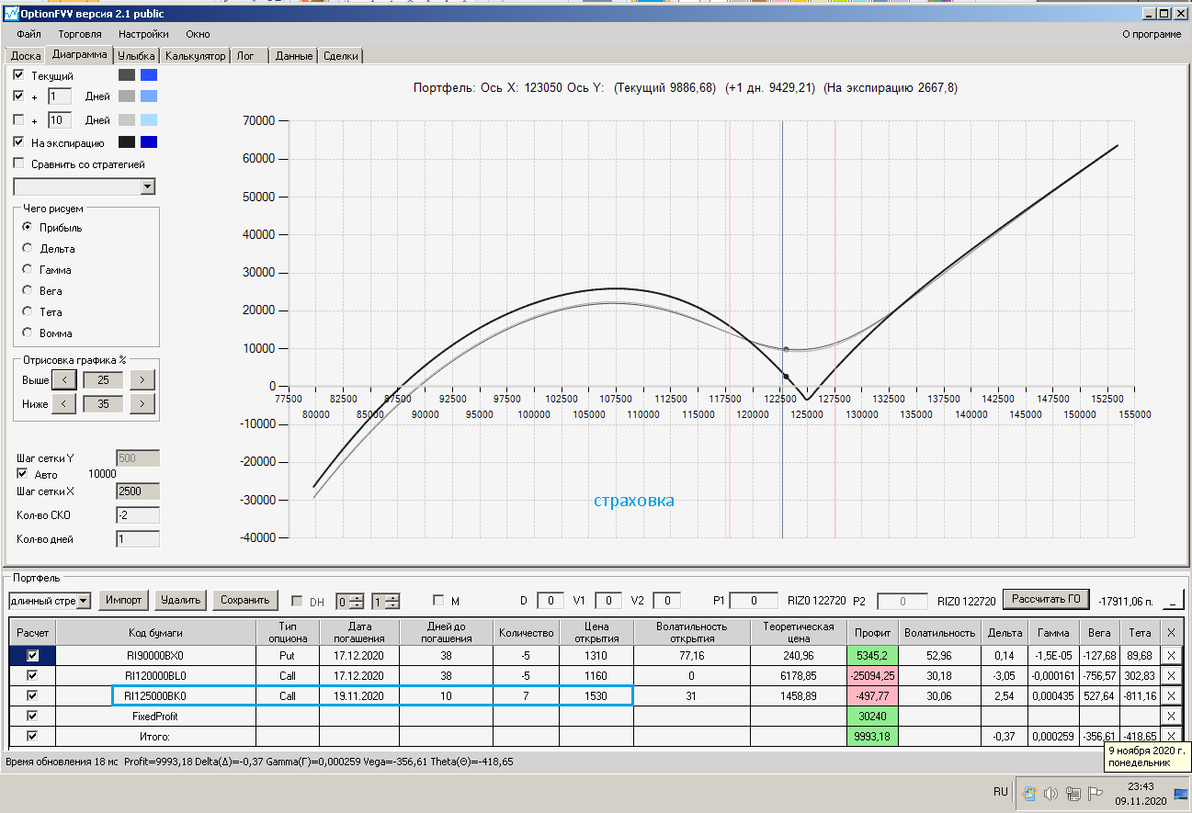Image resolution: width=1192 pixels, height=813 pixels.
Task: Expand the 'длинный стре' portfolio dropdown
Action: [x=84, y=601]
